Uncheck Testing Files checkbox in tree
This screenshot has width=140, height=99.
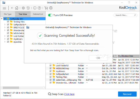pyautogui.click(x=8, y=22)
